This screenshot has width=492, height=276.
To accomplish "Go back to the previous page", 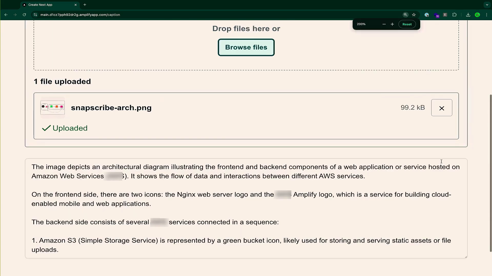I will click(6, 15).
